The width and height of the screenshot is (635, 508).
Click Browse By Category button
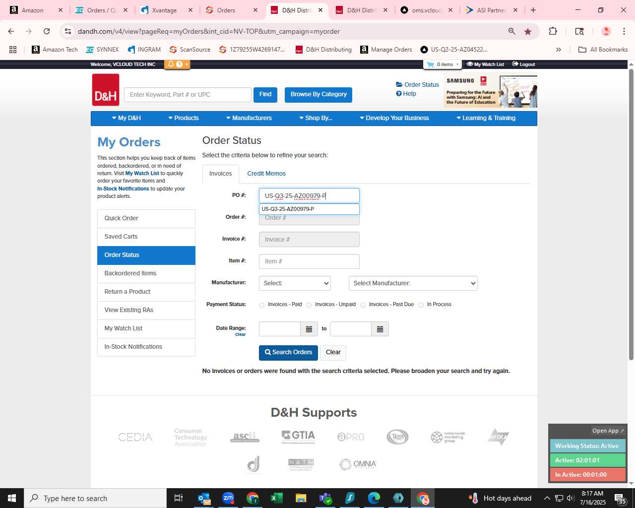click(x=318, y=95)
